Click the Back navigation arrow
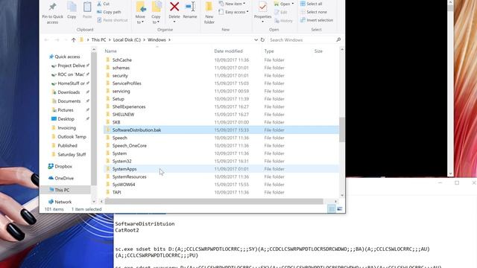The width and height of the screenshot is (477, 268). coord(46,39)
